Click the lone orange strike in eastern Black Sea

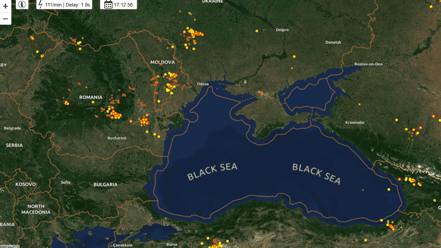(x=363, y=190)
